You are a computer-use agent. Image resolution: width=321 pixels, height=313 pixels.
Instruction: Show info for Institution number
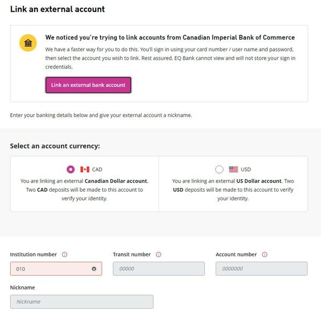pyautogui.click(x=65, y=255)
